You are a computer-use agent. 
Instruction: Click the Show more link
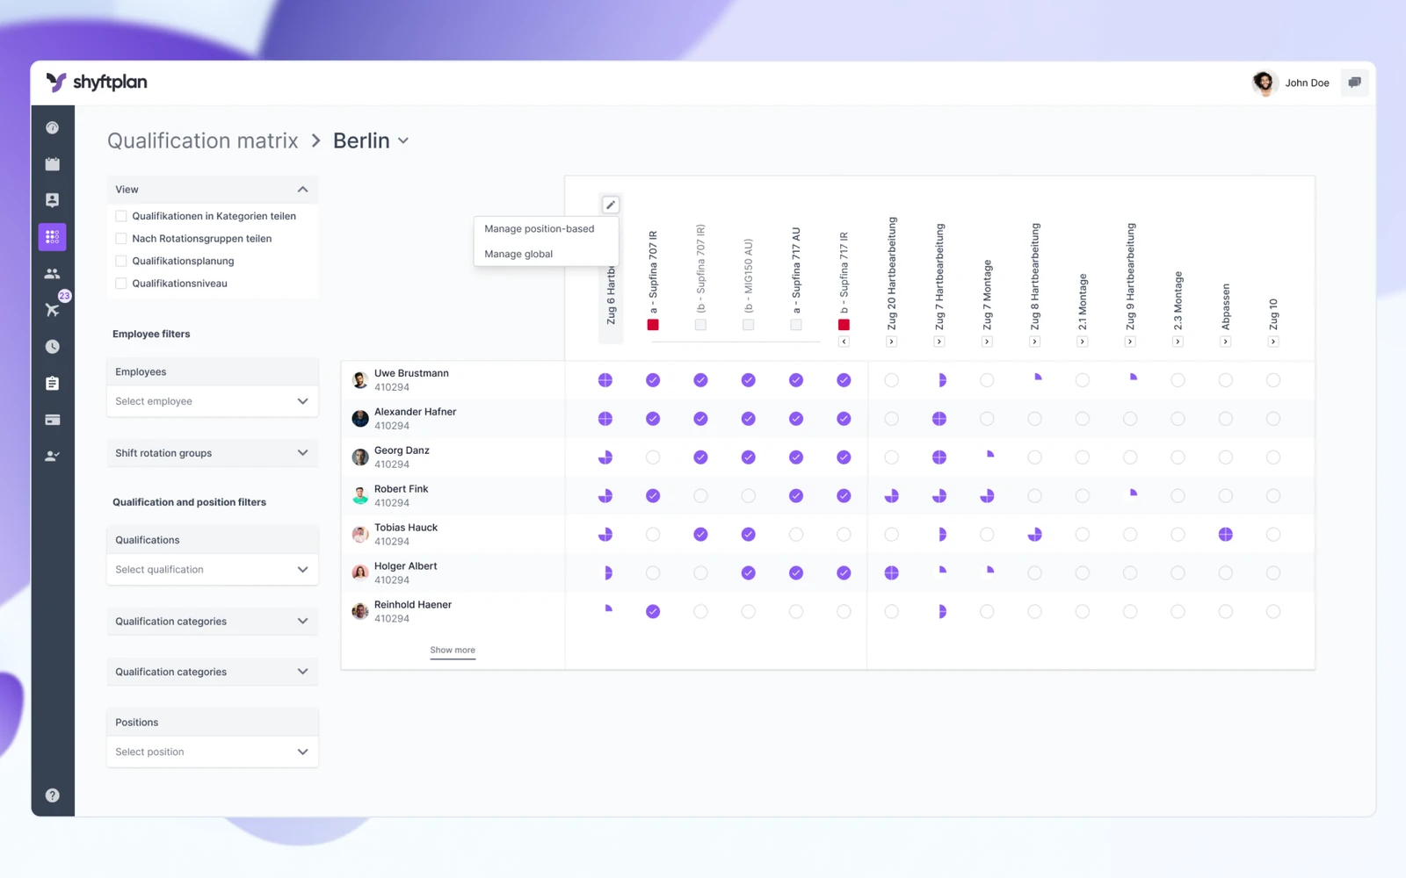coord(453,651)
